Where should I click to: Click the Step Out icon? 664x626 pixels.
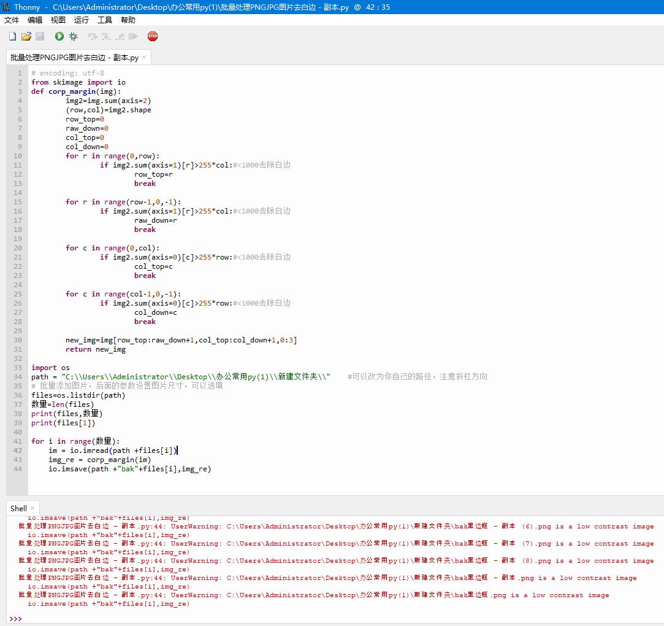[120, 36]
